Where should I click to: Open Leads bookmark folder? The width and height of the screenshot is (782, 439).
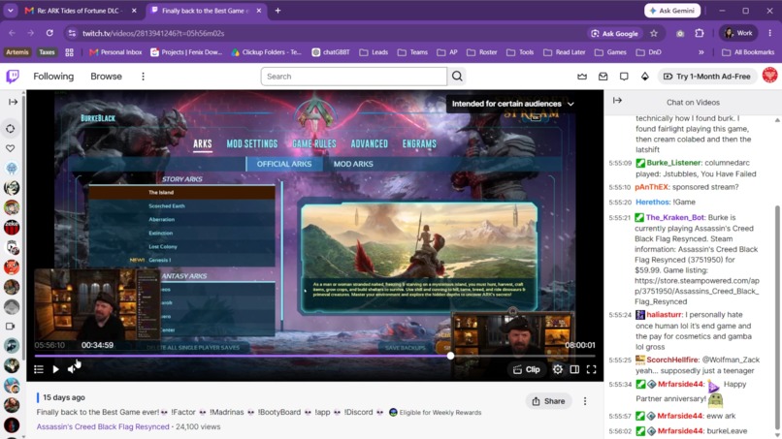coord(374,52)
